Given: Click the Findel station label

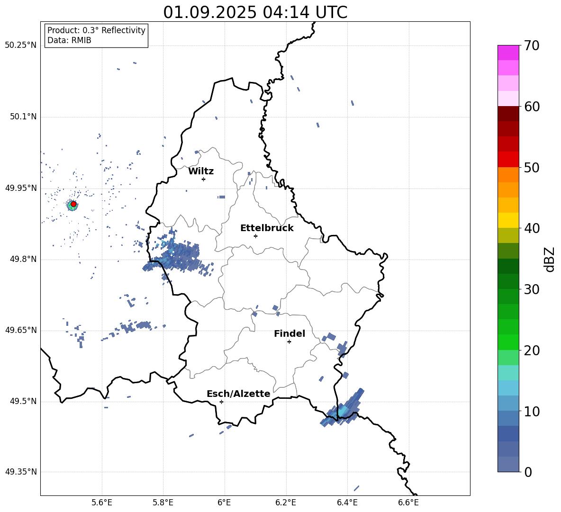Looking at the screenshot, I should click(290, 333).
